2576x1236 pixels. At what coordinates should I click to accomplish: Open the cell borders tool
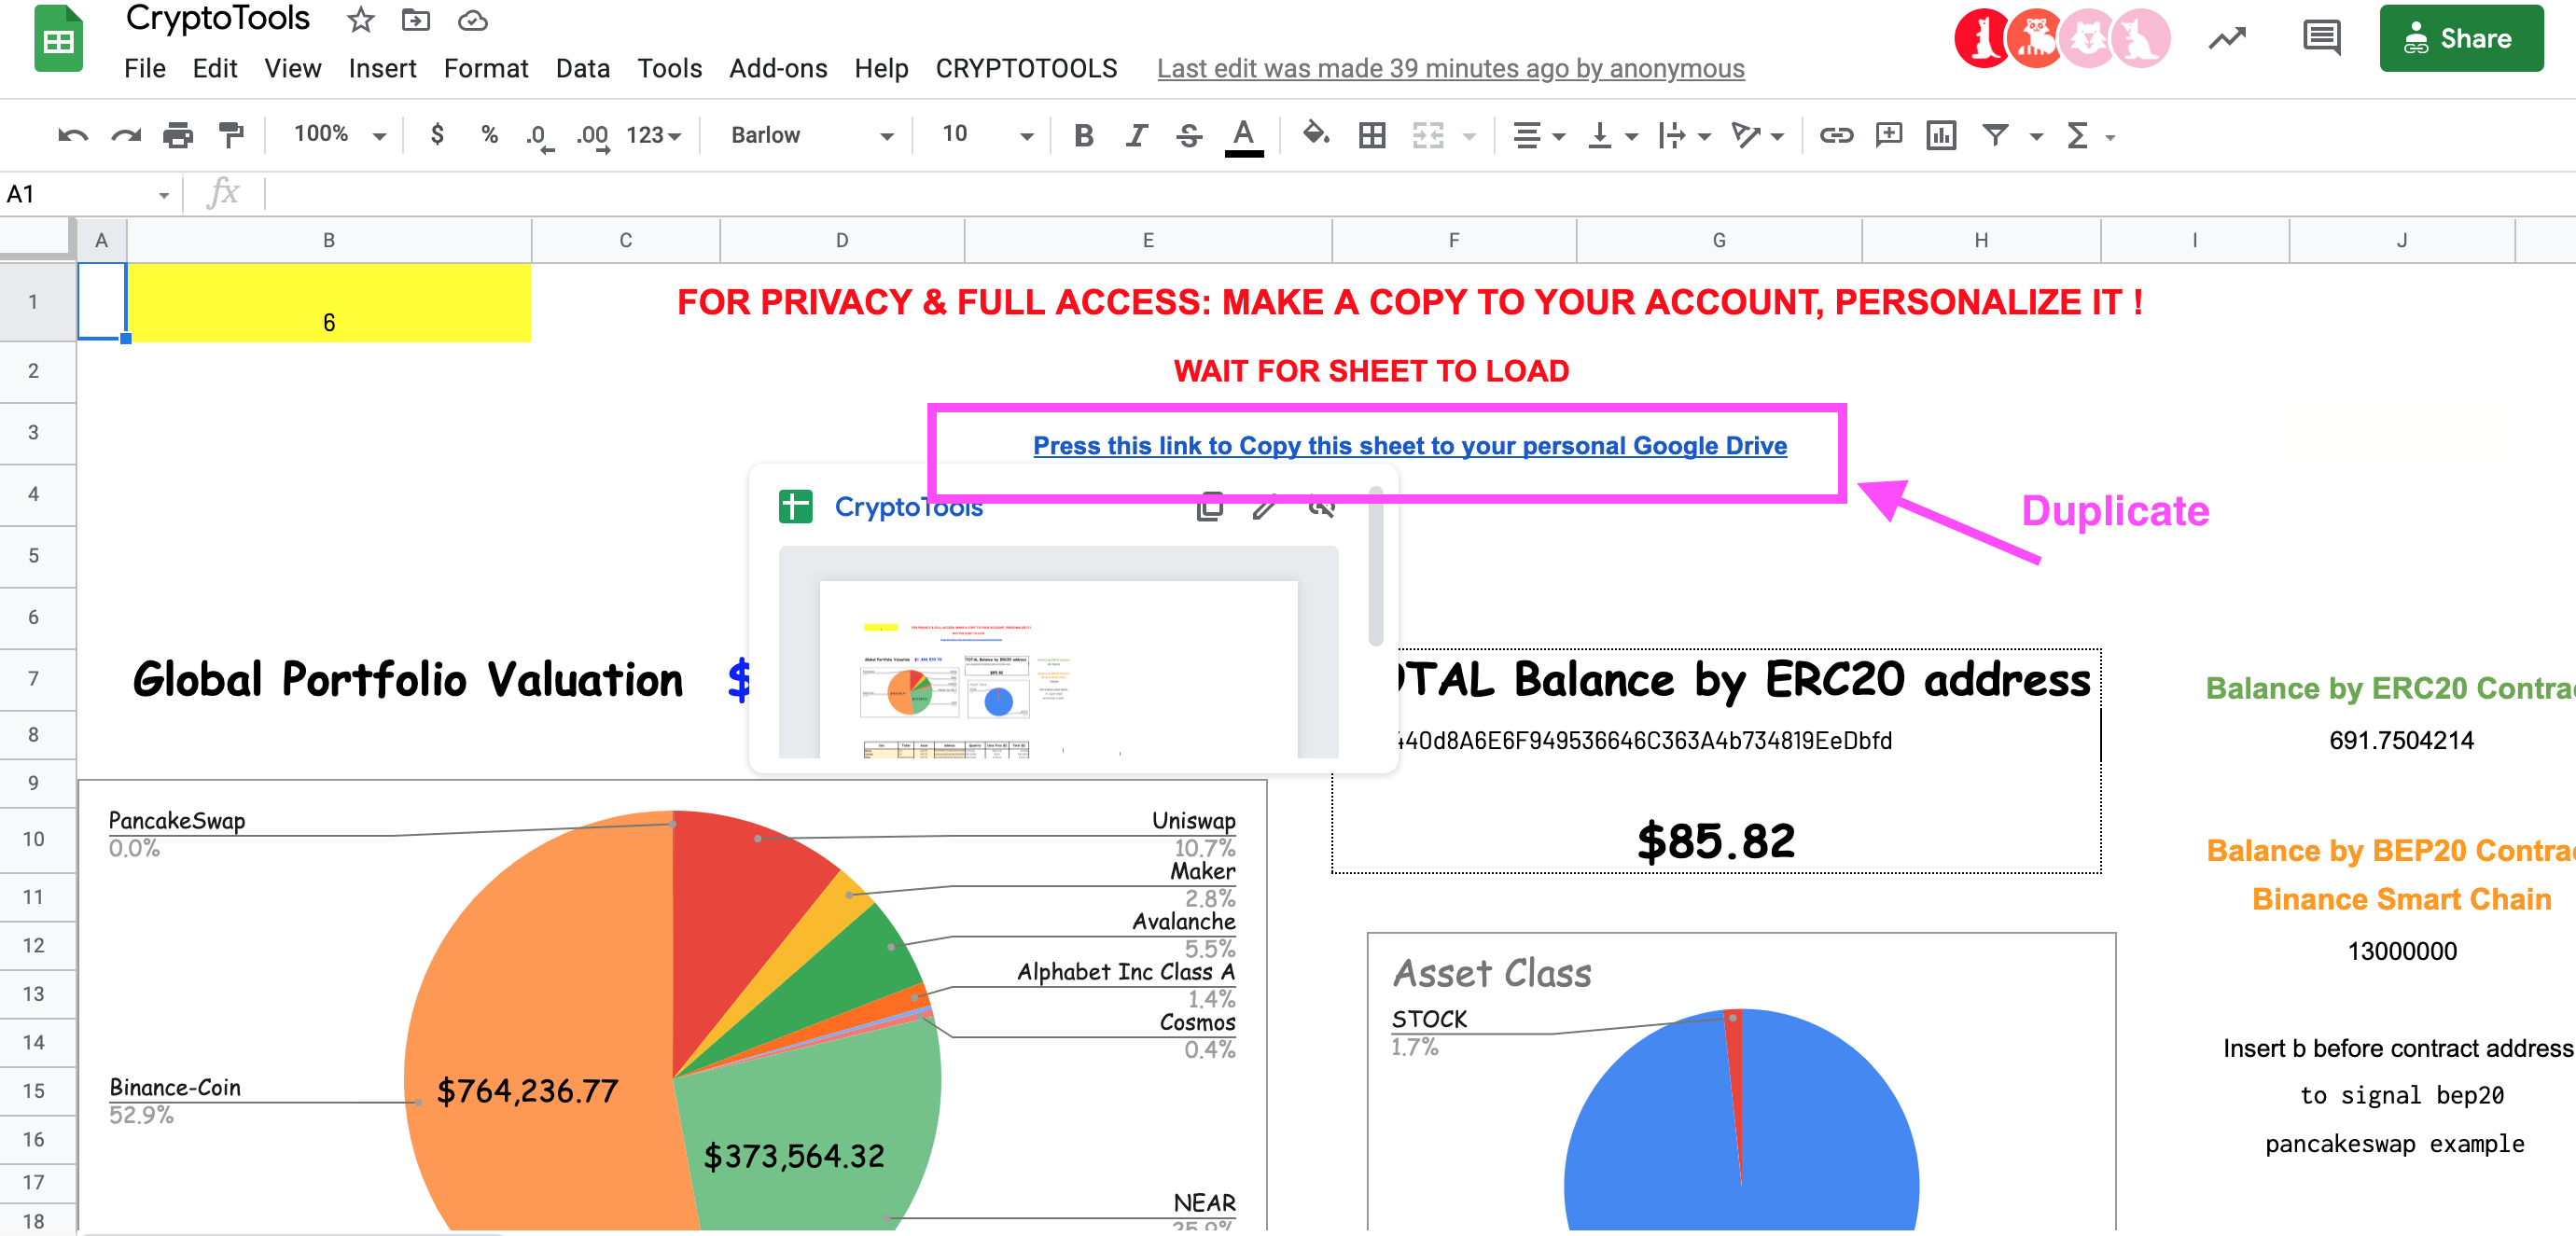pos(1372,135)
